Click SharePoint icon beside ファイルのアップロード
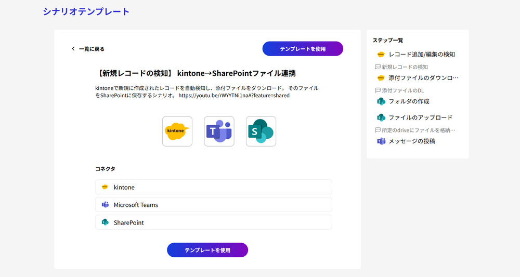 [381, 117]
